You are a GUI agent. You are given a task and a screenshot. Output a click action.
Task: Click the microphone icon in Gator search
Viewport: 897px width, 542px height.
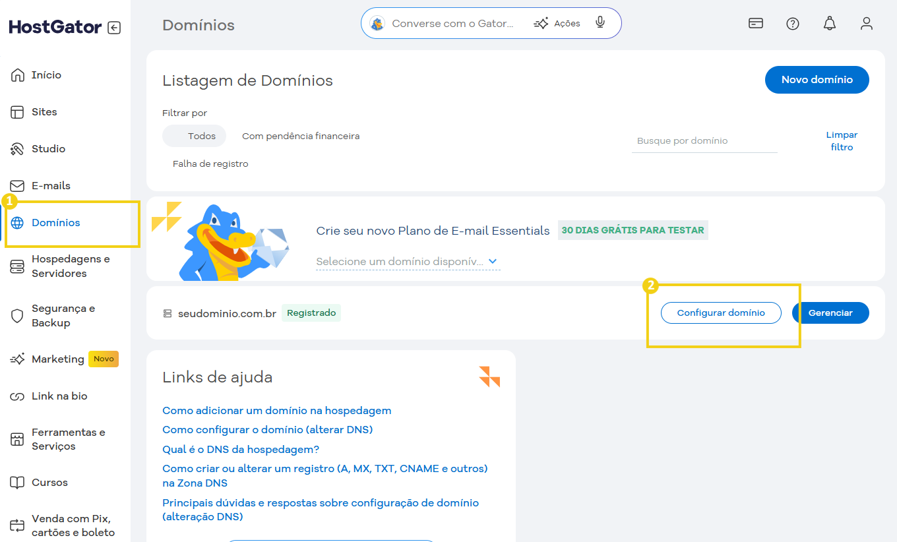tap(600, 23)
